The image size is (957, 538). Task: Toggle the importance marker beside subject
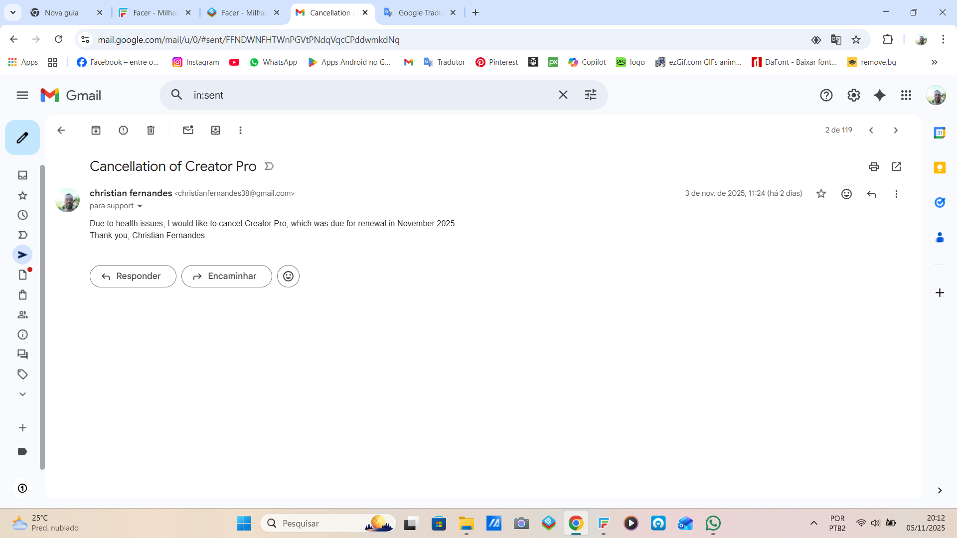click(269, 166)
